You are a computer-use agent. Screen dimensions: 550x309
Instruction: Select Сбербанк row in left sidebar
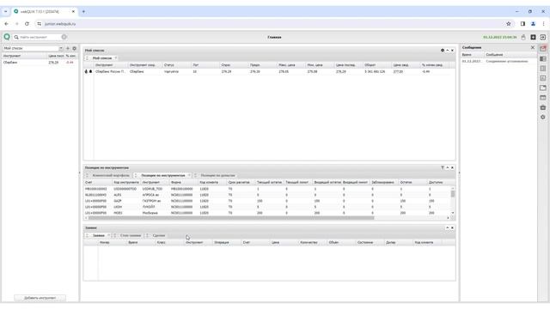(40, 63)
